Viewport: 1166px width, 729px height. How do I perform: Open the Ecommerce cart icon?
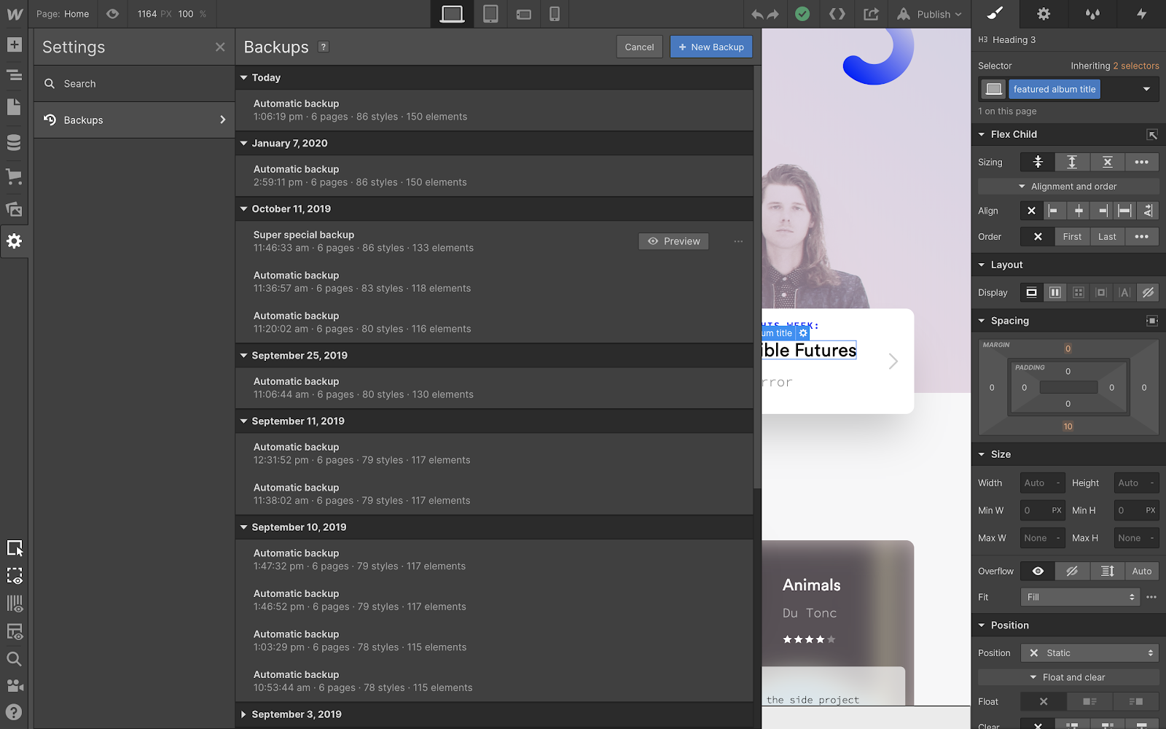[x=14, y=176]
